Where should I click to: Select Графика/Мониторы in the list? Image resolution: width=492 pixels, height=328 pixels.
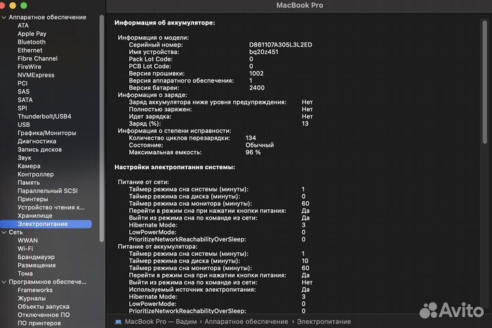point(46,133)
